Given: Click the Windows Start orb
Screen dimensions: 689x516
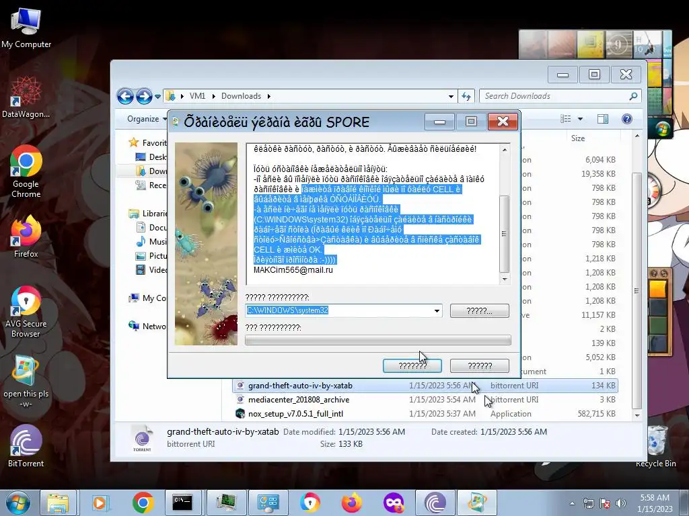Looking at the screenshot, I should pyautogui.click(x=17, y=503).
